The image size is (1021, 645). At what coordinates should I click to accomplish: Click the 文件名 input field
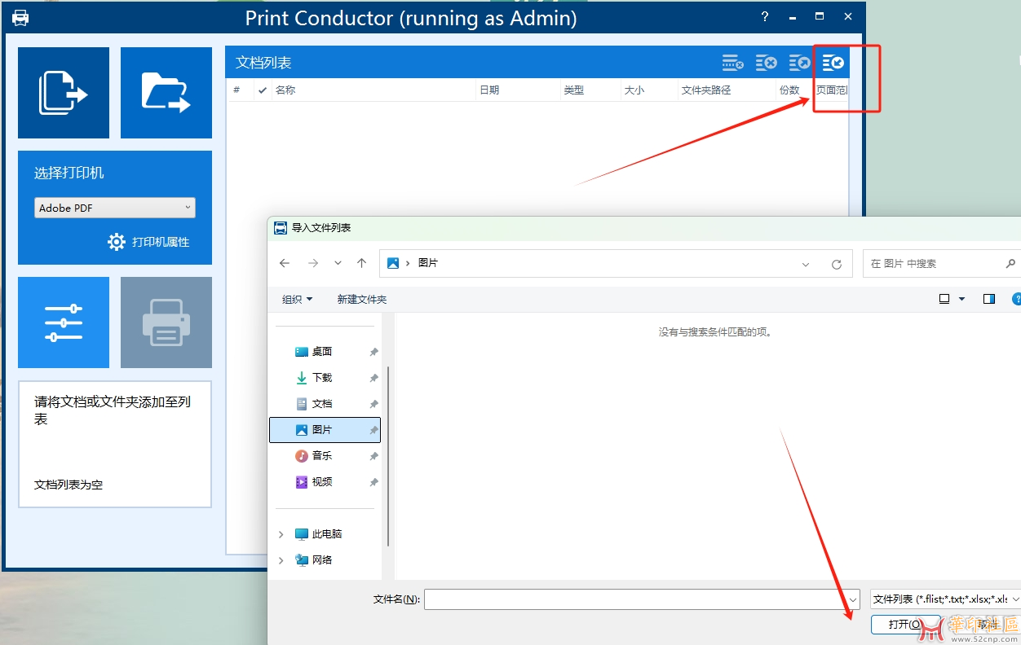[x=636, y=599]
